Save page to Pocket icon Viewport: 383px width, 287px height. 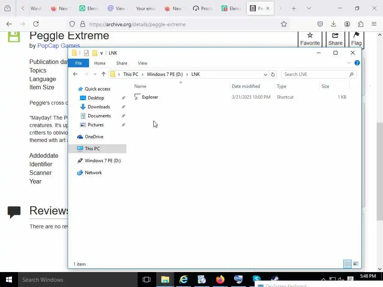(x=320, y=24)
